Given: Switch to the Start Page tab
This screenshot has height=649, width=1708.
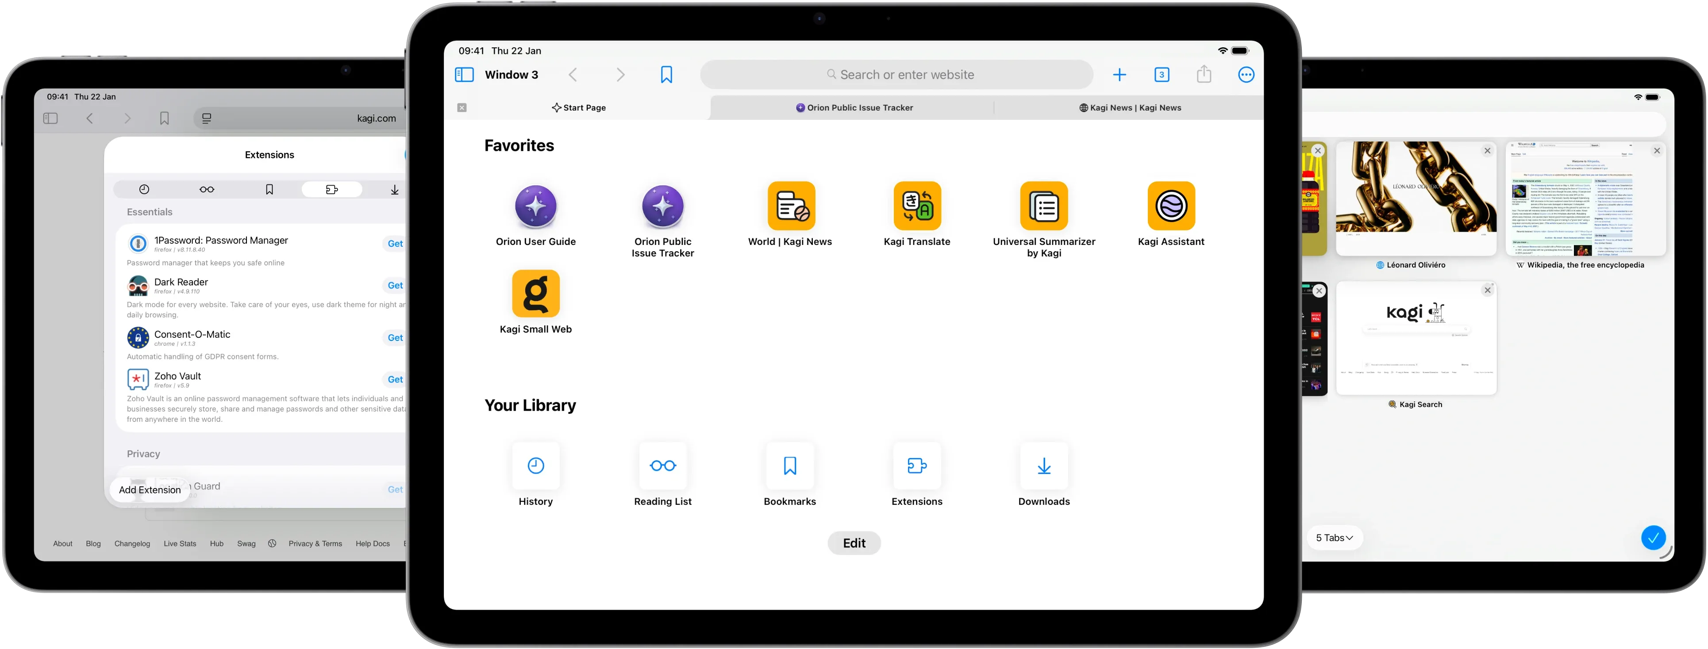Looking at the screenshot, I should coord(579,107).
